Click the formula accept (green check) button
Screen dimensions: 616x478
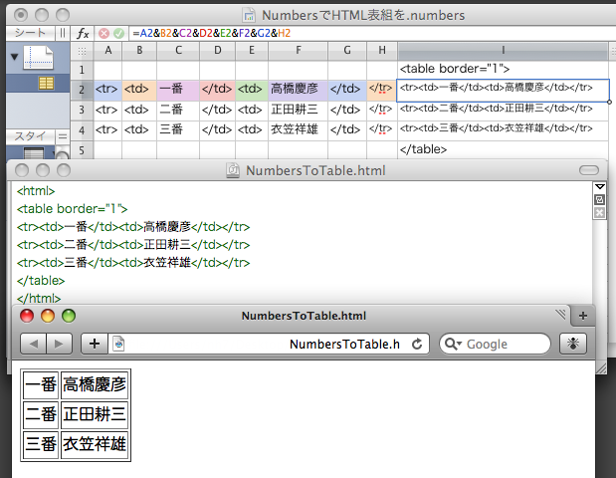[118, 33]
